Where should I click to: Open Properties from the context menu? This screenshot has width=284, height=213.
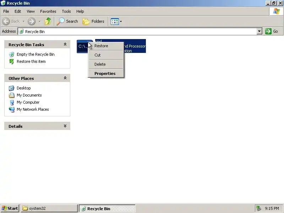click(x=106, y=73)
